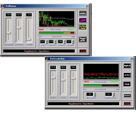Image resolution: width=136 pixels, height=114 pixels.
Task: Click the red input label under noise scope
Action: [x=41, y=29]
